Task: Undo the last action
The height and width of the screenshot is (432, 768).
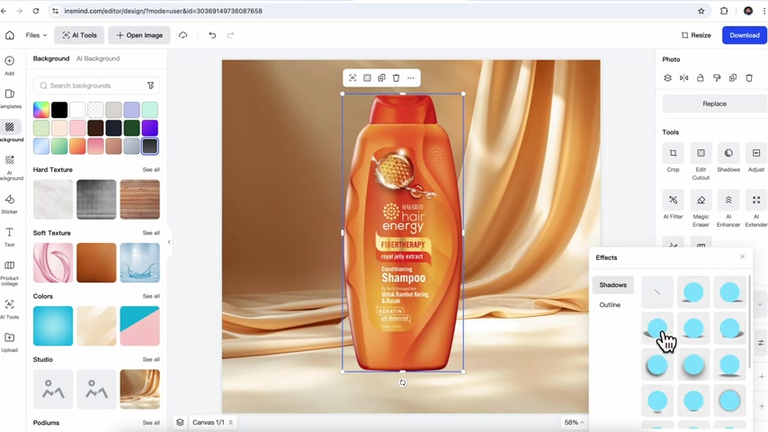Action: (x=212, y=35)
